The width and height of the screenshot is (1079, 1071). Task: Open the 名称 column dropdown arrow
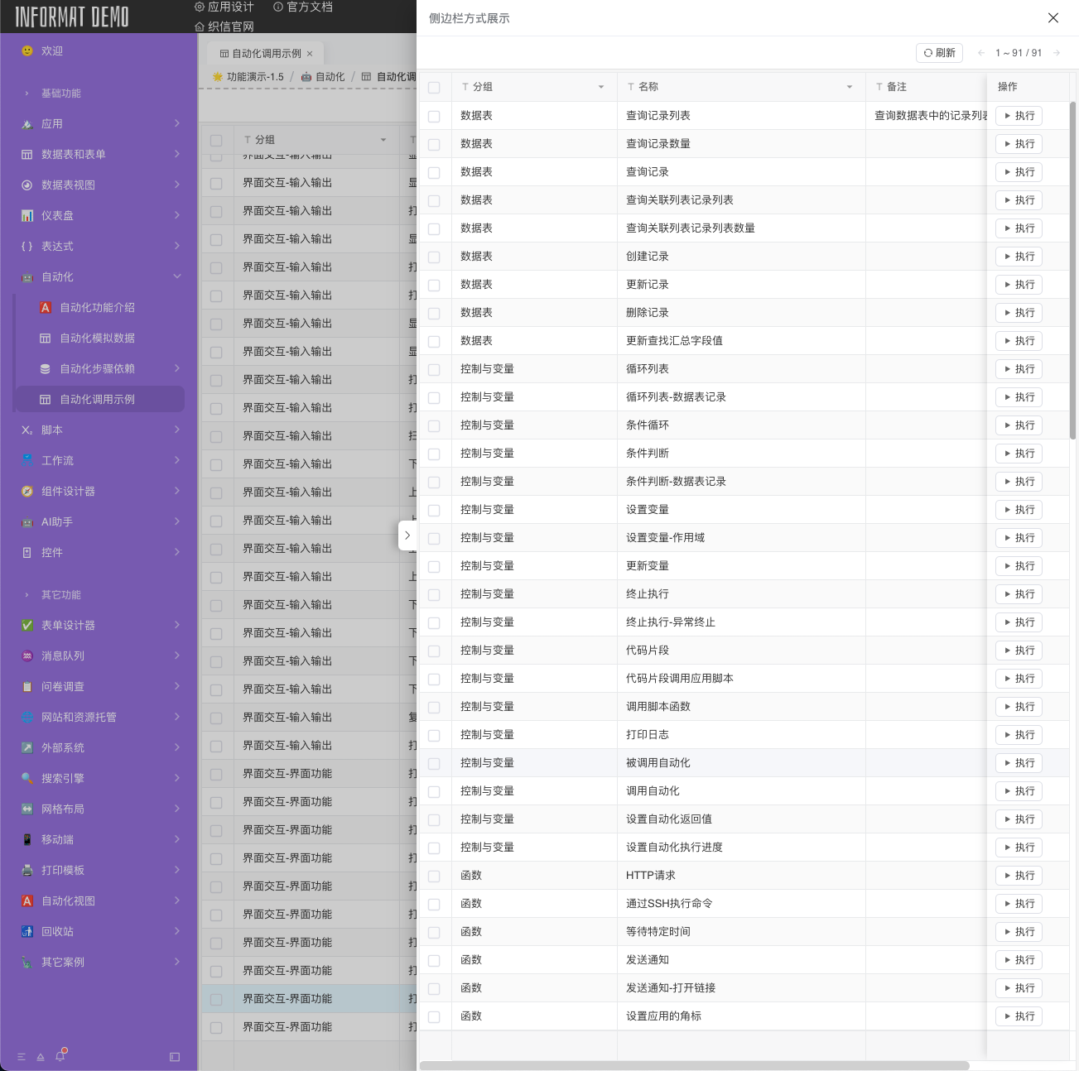click(x=850, y=87)
